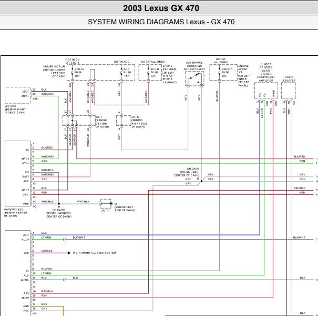Click 'LT GRN' wire label at AUO+ pin 2
This screenshot has height=316, width=318.
click(46, 238)
